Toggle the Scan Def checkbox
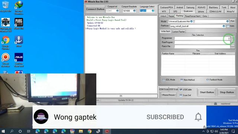This screenshot has width=238, height=134. 181,95
